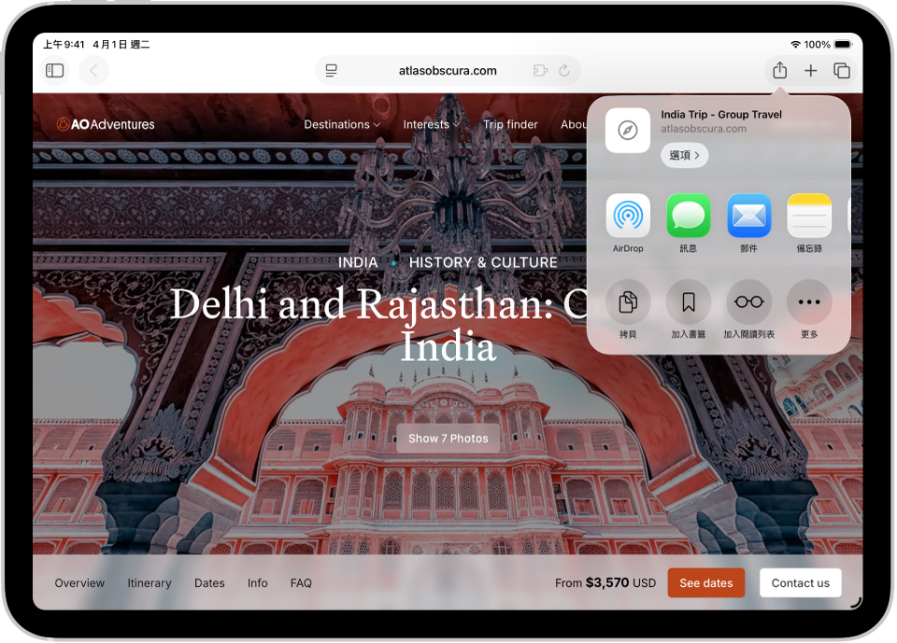Switch to the Info tab

pyautogui.click(x=258, y=583)
